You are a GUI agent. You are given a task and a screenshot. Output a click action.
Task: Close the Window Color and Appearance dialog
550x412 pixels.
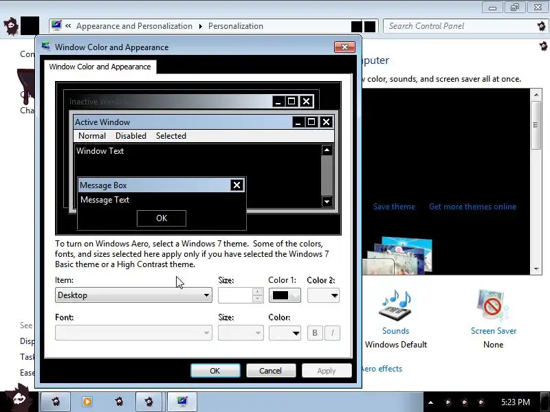point(344,47)
